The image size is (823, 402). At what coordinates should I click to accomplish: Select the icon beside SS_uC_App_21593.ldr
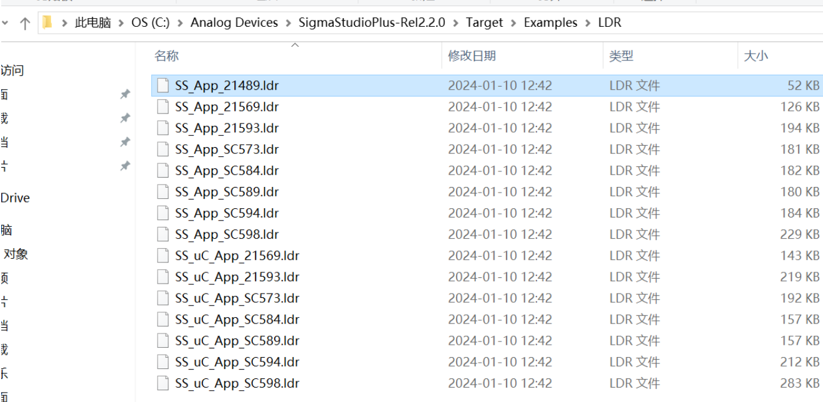[163, 276]
